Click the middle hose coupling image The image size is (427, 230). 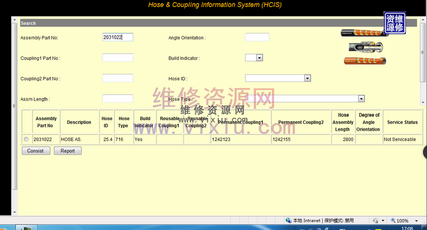click(363, 47)
